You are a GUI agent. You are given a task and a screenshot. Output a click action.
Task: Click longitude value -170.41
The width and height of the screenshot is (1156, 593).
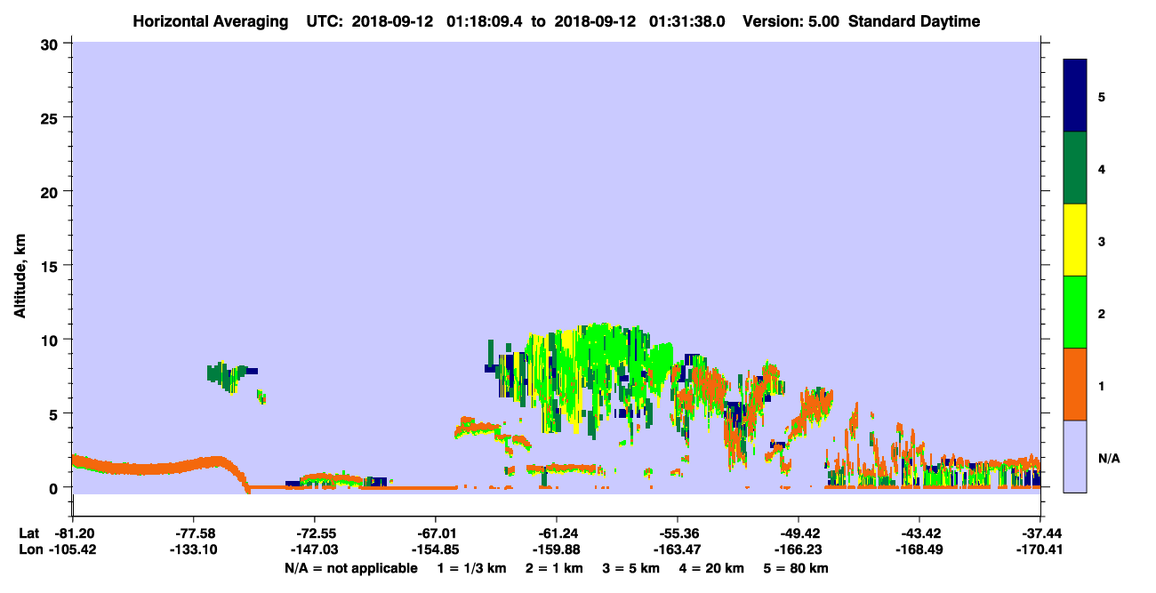[1040, 550]
